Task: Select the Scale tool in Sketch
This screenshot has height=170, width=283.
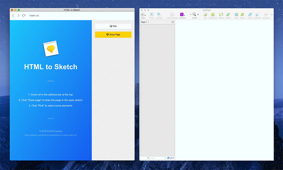Action: [242, 15]
